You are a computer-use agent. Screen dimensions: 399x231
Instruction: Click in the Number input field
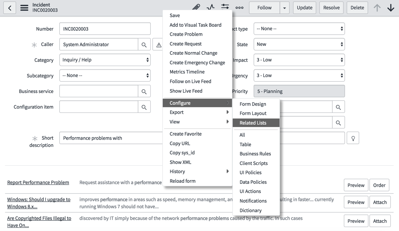coord(105,29)
